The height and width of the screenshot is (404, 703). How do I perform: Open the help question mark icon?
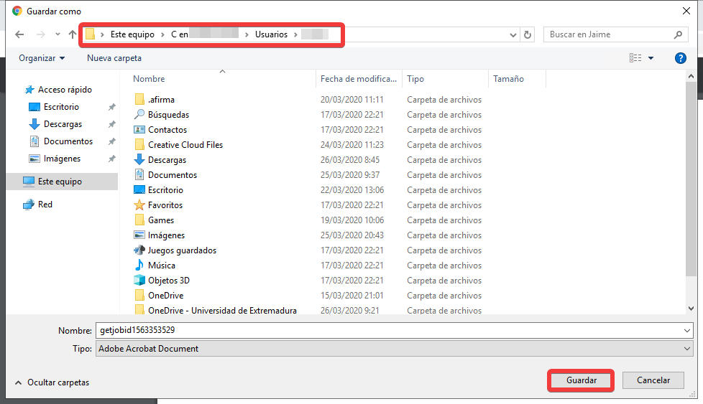(680, 58)
